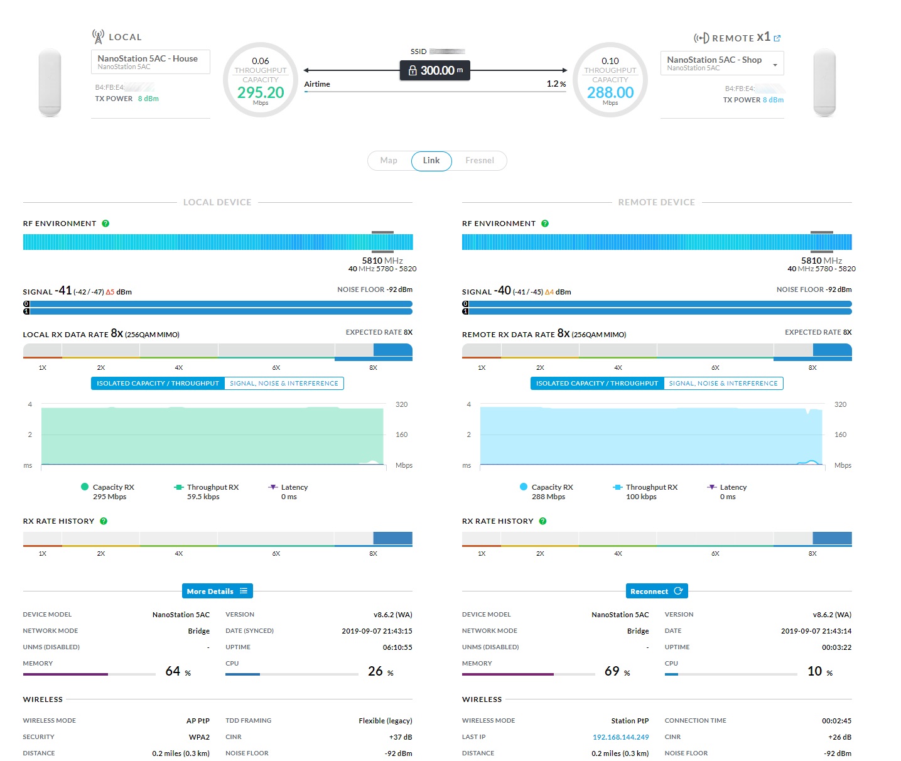Click the local Throughput RX legend marker
Screen dimensions: 901x761
(x=178, y=487)
